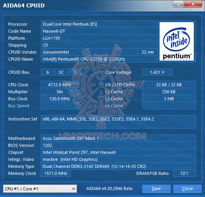The width and height of the screenshot is (205, 197).
Task: Click the empty Bus Speed value field
Action: point(60,106)
